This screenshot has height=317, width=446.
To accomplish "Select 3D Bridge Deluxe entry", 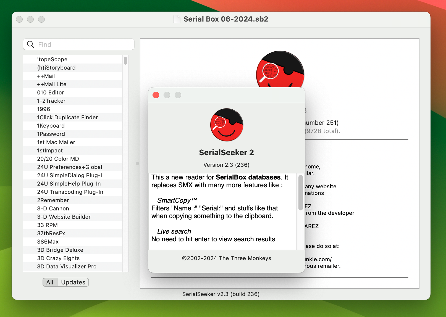I will (73, 250).
